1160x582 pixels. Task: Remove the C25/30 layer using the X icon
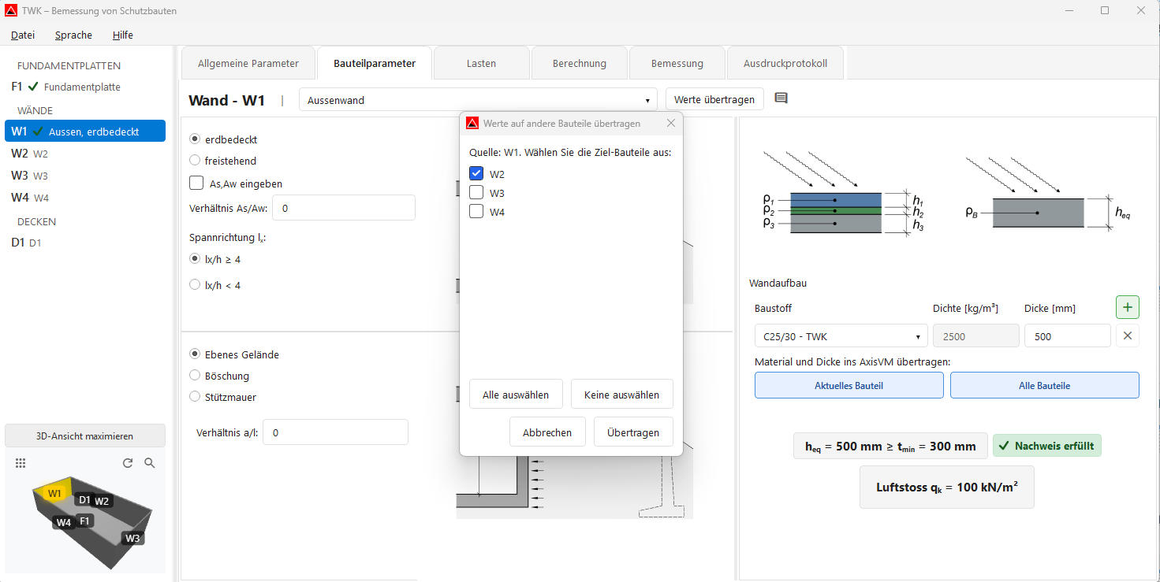[x=1127, y=335]
